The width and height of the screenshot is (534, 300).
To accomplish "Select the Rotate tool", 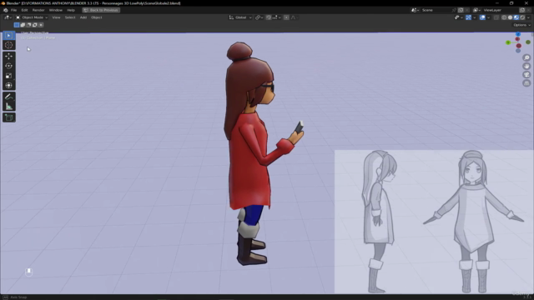I will tap(9, 66).
